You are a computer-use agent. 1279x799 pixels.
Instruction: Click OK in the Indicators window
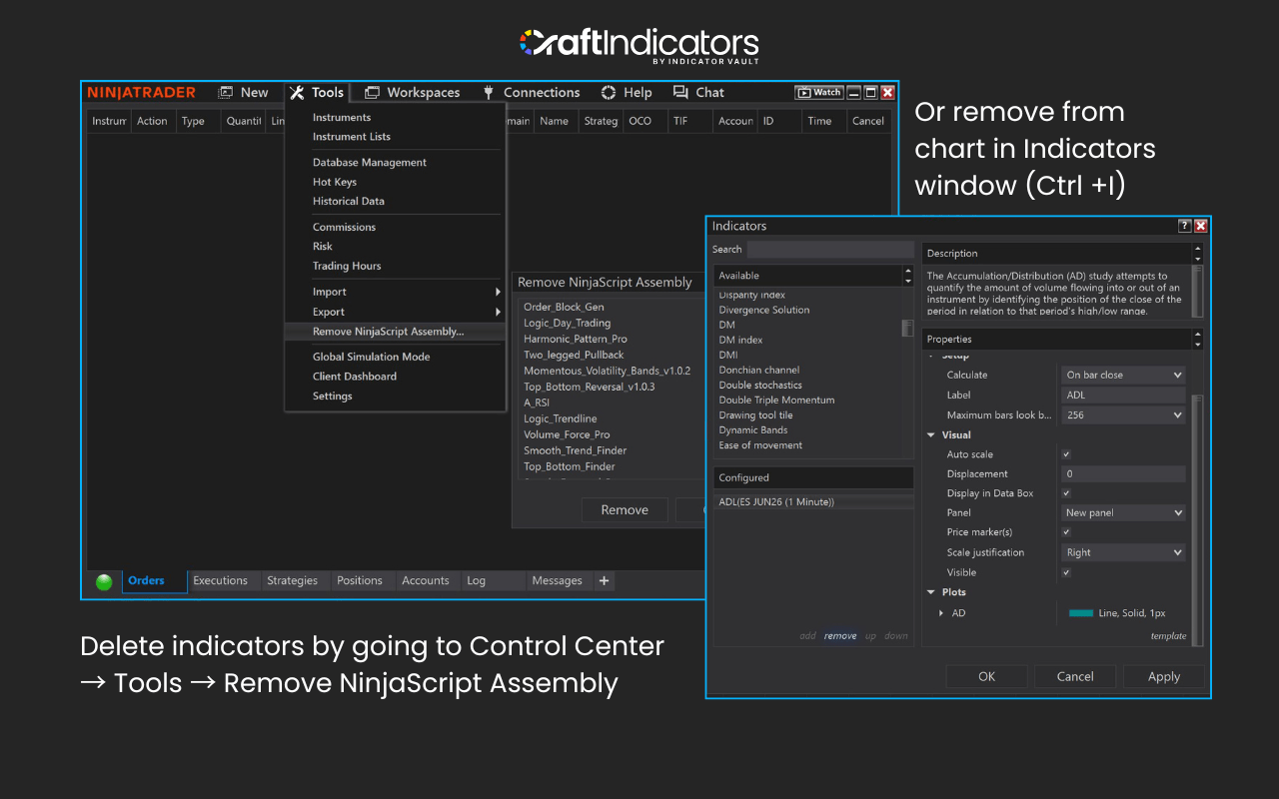[x=987, y=676]
